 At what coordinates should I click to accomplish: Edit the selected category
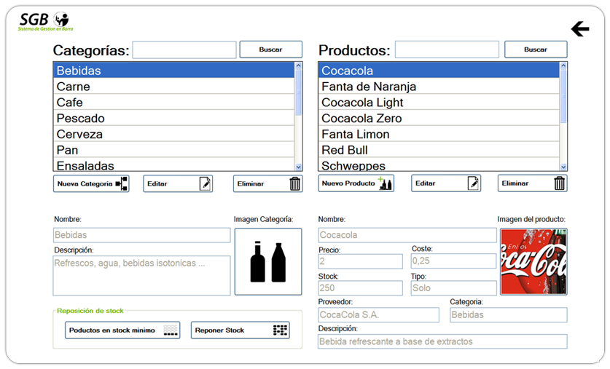click(x=178, y=183)
